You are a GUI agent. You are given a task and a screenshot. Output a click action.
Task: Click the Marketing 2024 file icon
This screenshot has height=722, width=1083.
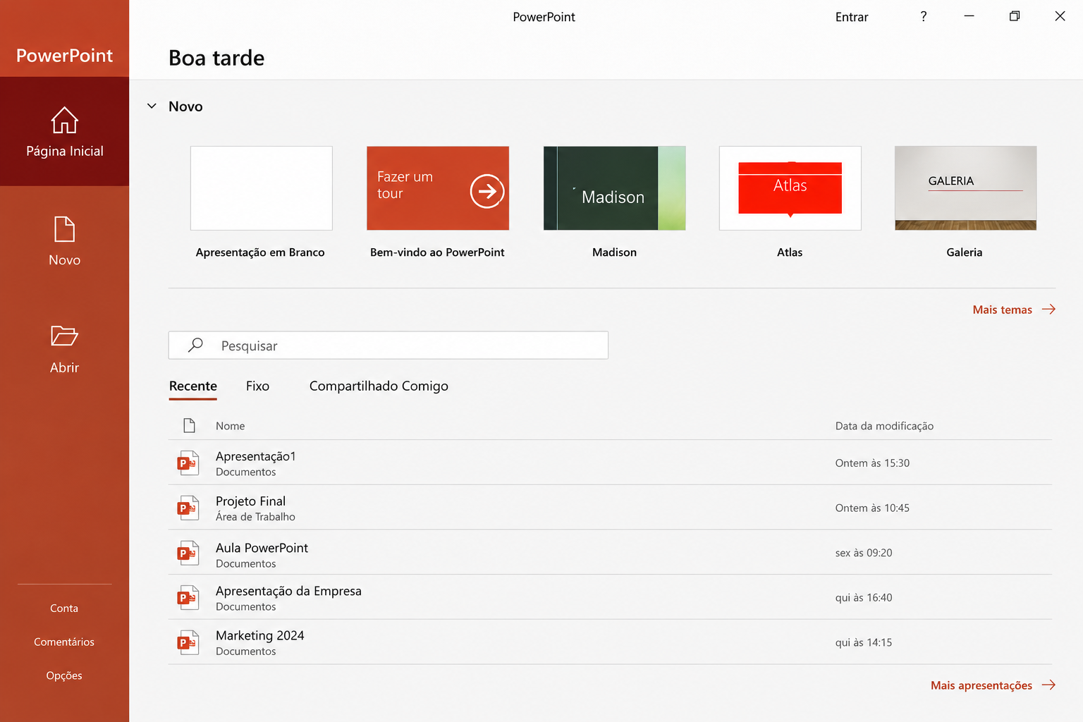tap(188, 642)
